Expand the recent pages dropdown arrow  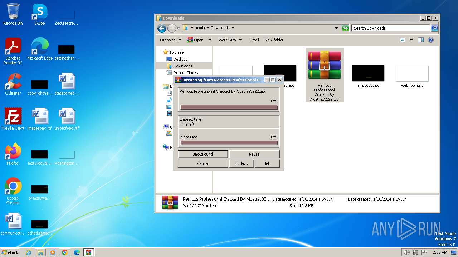179,28
